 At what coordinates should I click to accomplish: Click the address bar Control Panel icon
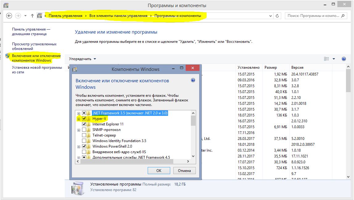pos(40,16)
